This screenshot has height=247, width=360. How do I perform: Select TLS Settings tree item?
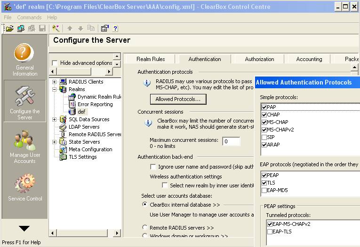[x=83, y=157]
